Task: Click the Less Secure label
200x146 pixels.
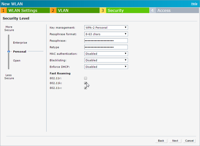Action: click(9, 76)
